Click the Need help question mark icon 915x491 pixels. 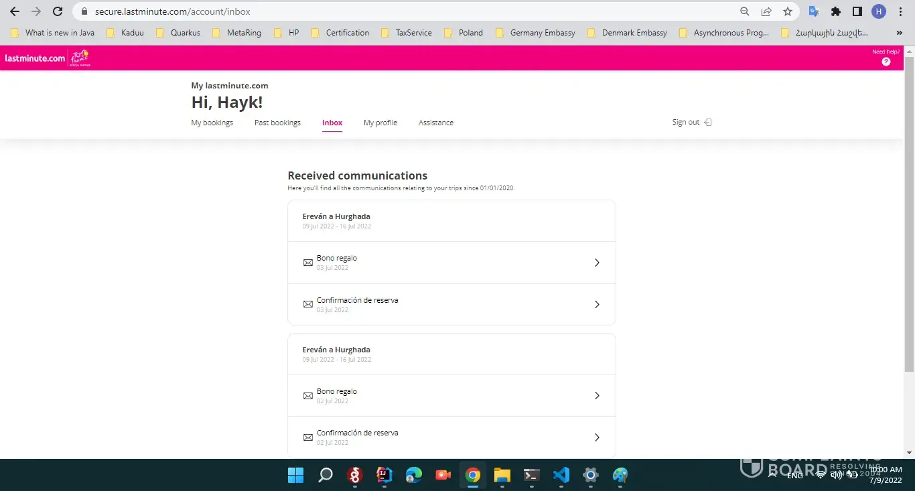(886, 62)
